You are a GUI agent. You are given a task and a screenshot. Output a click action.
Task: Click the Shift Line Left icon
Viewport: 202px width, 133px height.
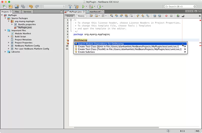point(155,16)
